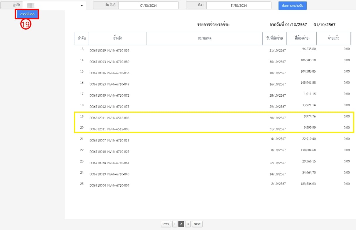Image resolution: width=356 pixels, height=230 pixels.
Task: Click the blue ดาวน์โหลด download button
Action: 27,14
